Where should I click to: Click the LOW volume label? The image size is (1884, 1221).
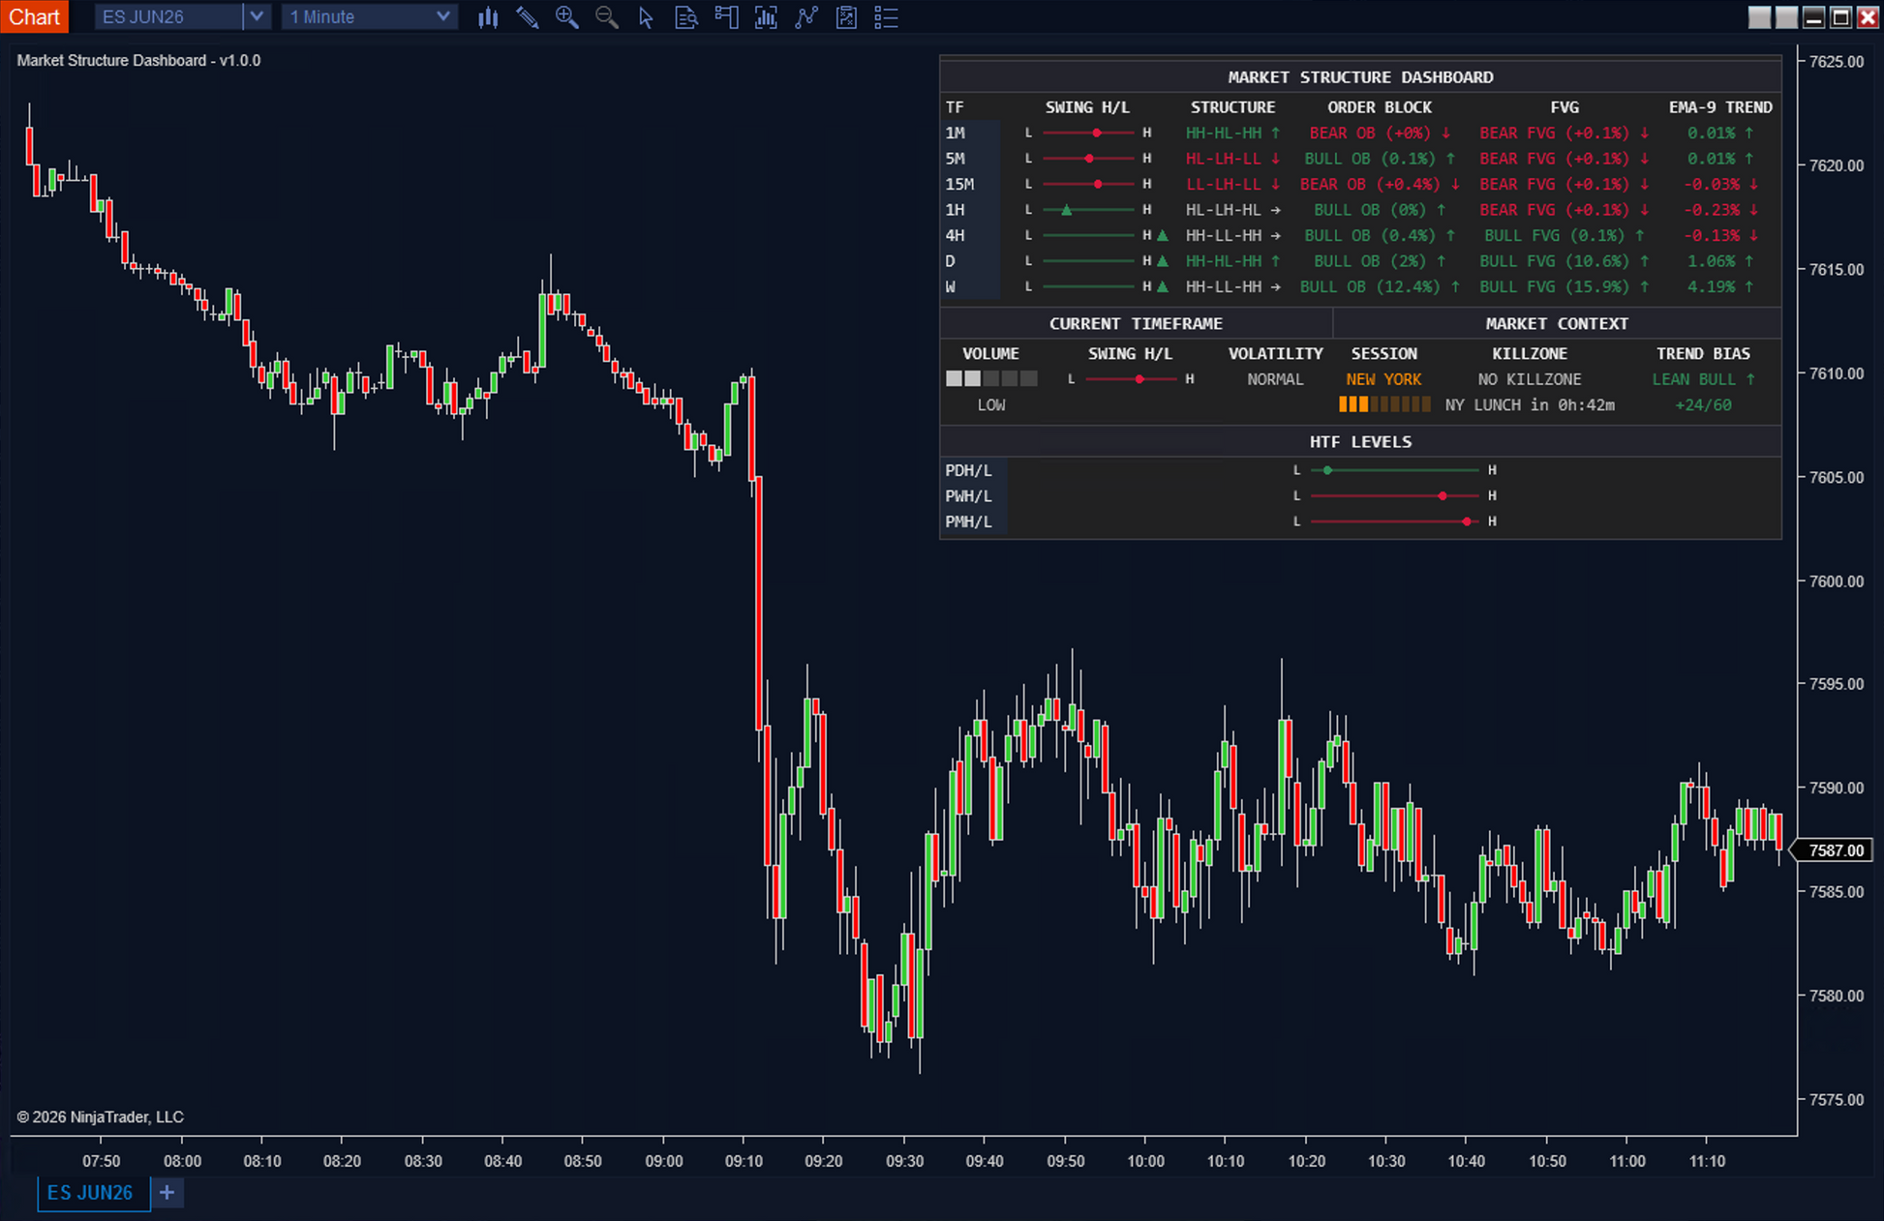pyautogui.click(x=991, y=405)
